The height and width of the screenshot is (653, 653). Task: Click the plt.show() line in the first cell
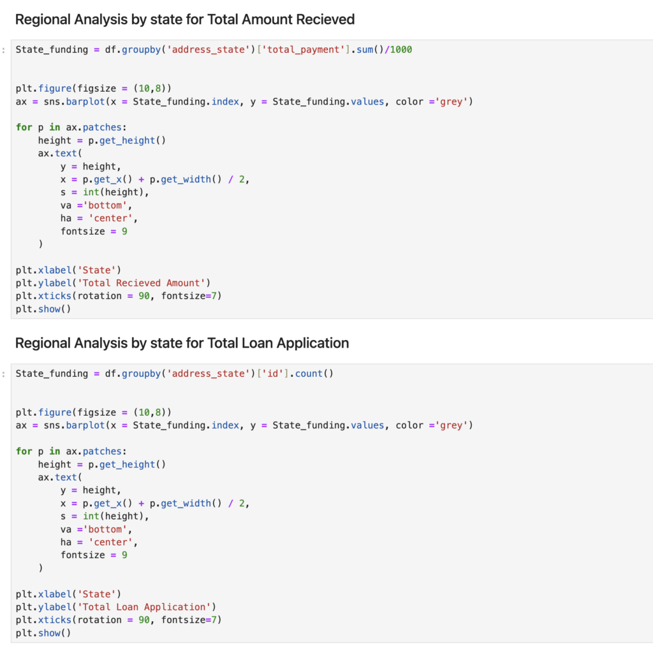point(43,309)
